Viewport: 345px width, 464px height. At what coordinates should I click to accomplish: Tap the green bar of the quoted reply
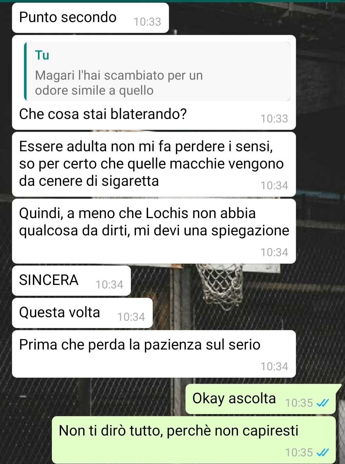pyautogui.click(x=25, y=71)
